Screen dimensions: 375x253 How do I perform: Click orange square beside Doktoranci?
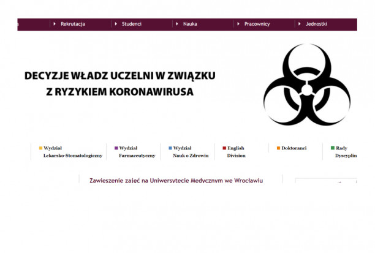[278, 148]
